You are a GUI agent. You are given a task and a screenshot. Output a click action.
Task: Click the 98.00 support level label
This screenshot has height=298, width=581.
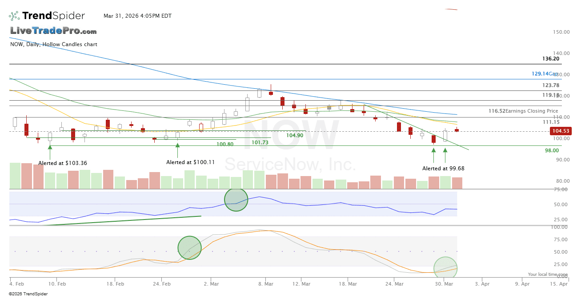(552, 150)
